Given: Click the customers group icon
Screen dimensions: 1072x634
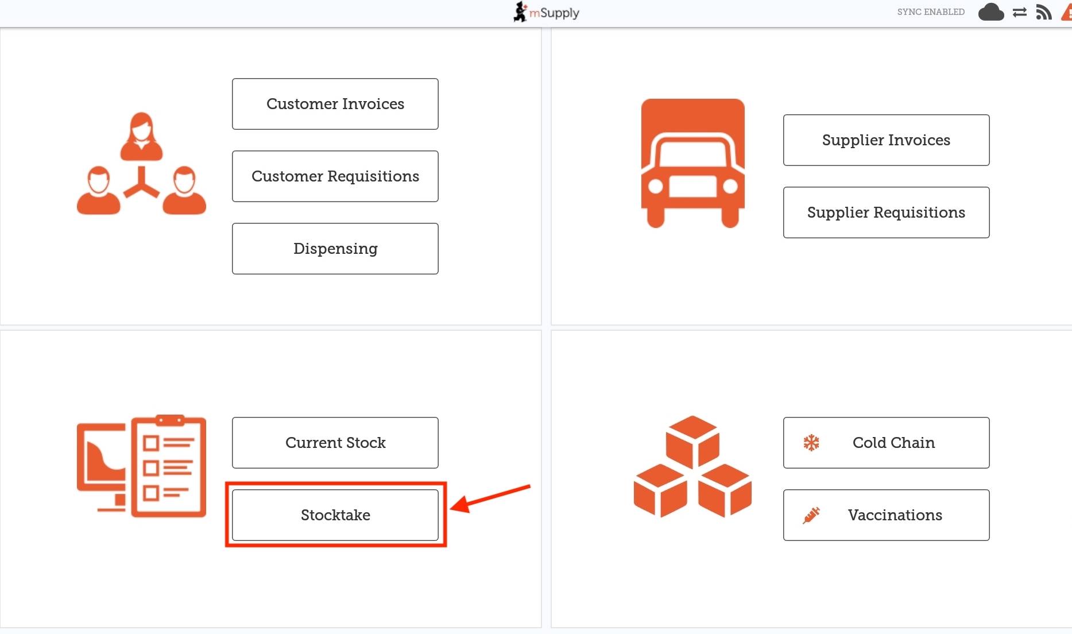Looking at the screenshot, I should pos(141,164).
